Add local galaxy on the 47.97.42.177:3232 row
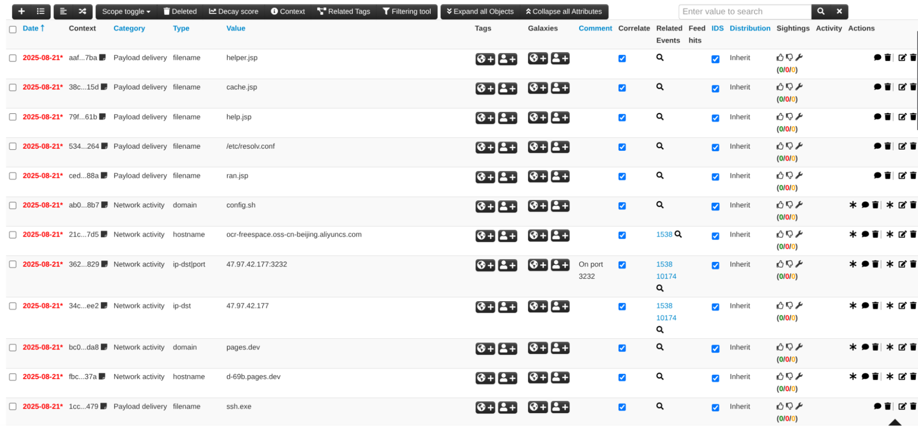 coord(560,265)
